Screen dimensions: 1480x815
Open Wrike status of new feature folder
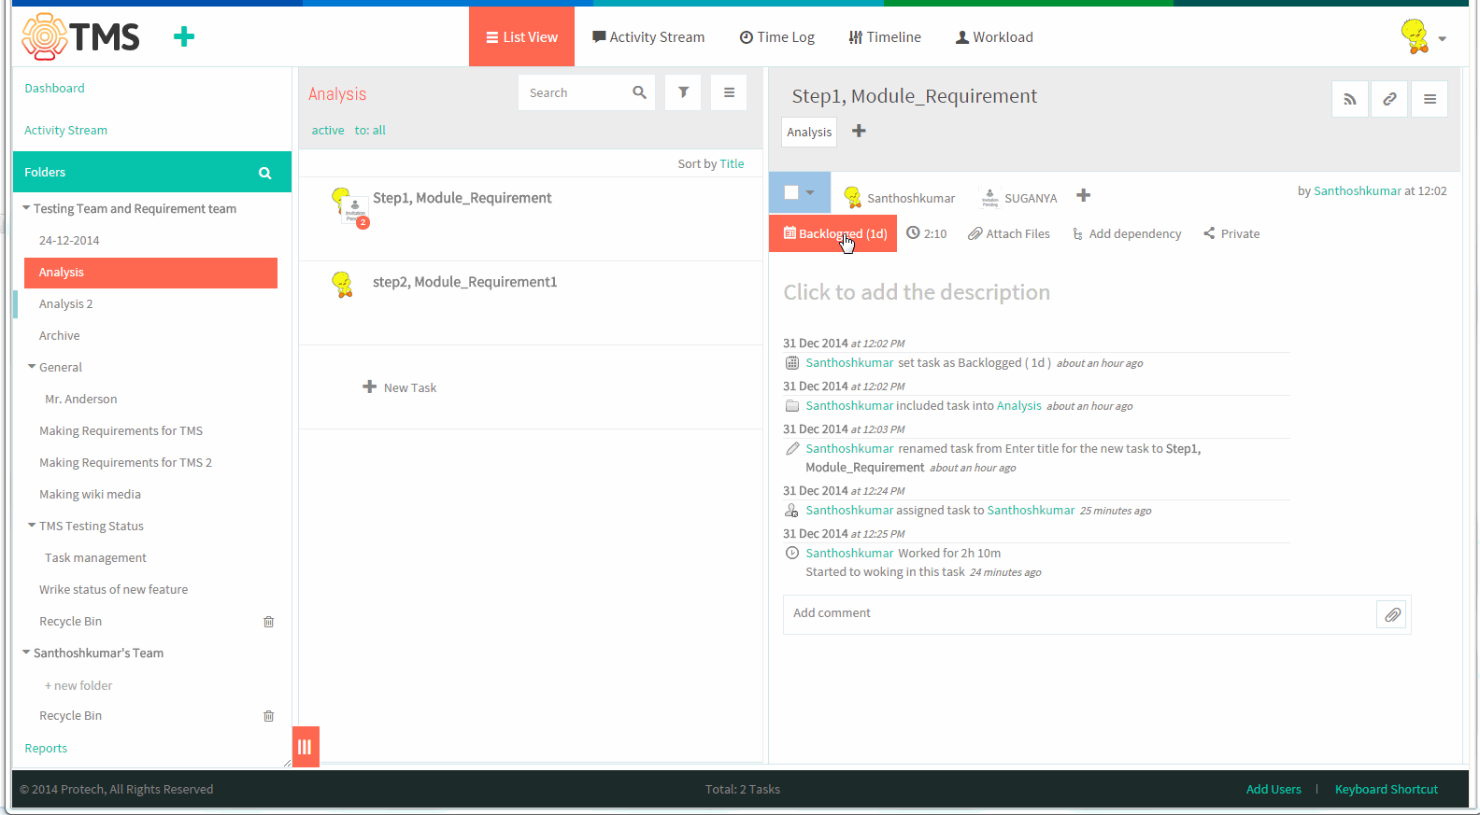click(x=113, y=590)
